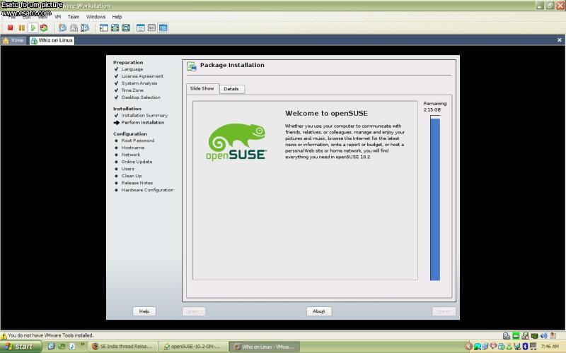
Task: Click the Package Installation header icon
Action: [x=192, y=66]
